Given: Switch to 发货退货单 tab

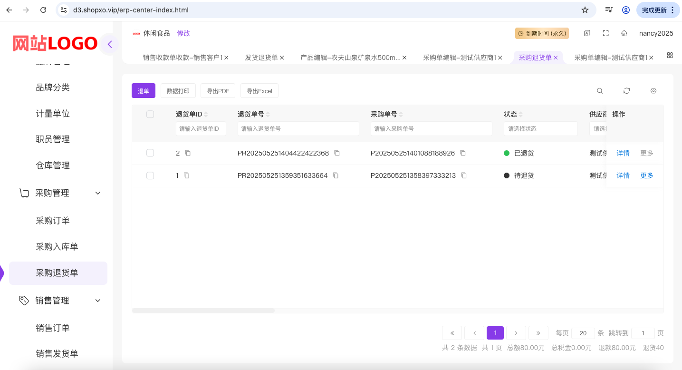Looking at the screenshot, I should 261,58.
